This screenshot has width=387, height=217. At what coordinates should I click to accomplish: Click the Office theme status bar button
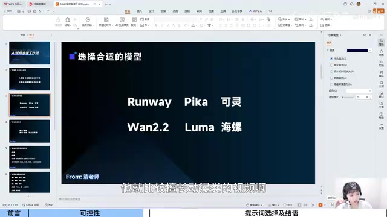pos(31,205)
